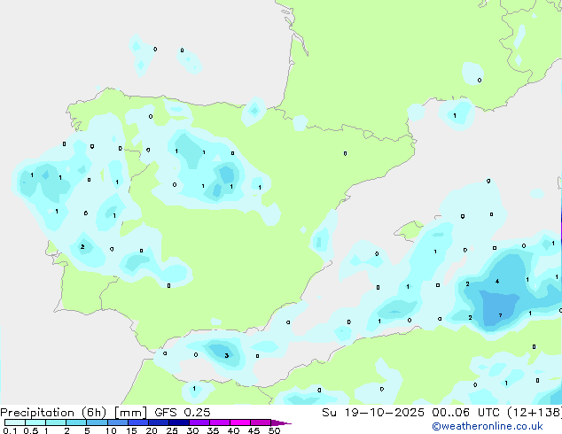Click the 30–35 mm legend swatch

[x=199, y=422]
